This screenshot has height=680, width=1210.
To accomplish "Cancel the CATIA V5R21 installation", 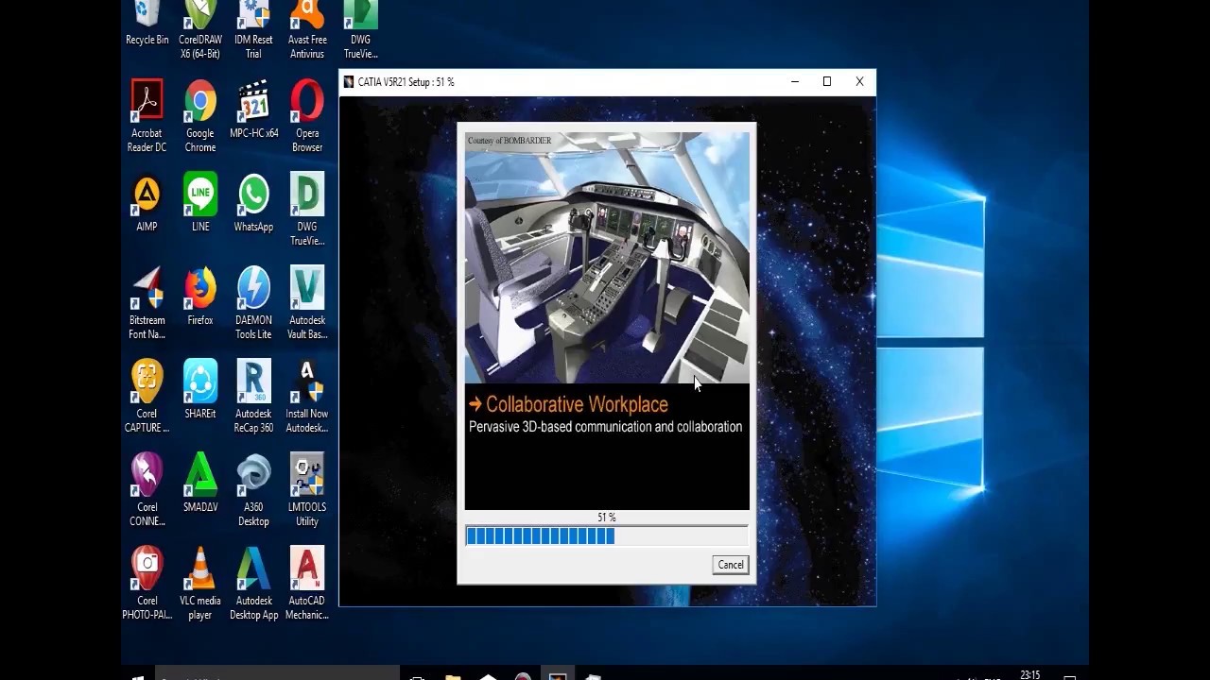I will point(731,565).
